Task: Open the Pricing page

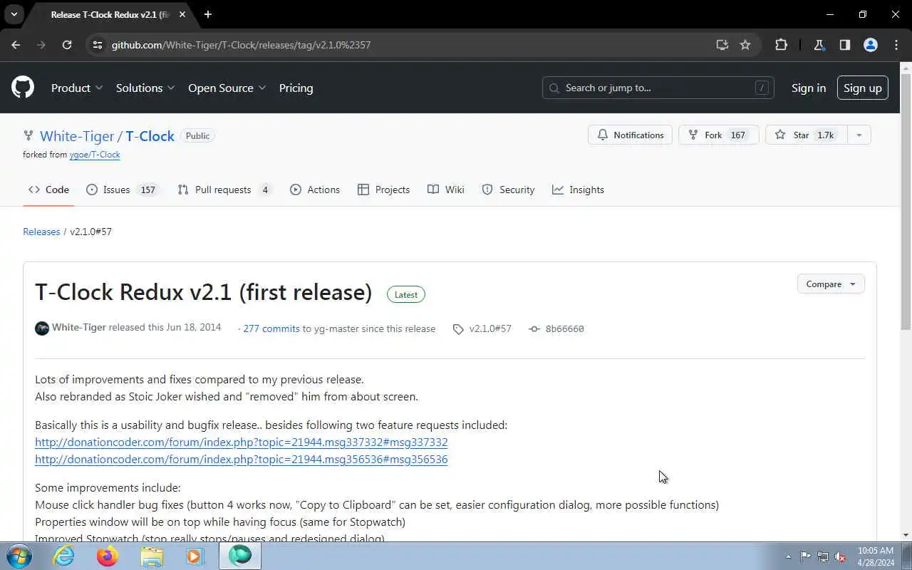Action: click(x=296, y=88)
